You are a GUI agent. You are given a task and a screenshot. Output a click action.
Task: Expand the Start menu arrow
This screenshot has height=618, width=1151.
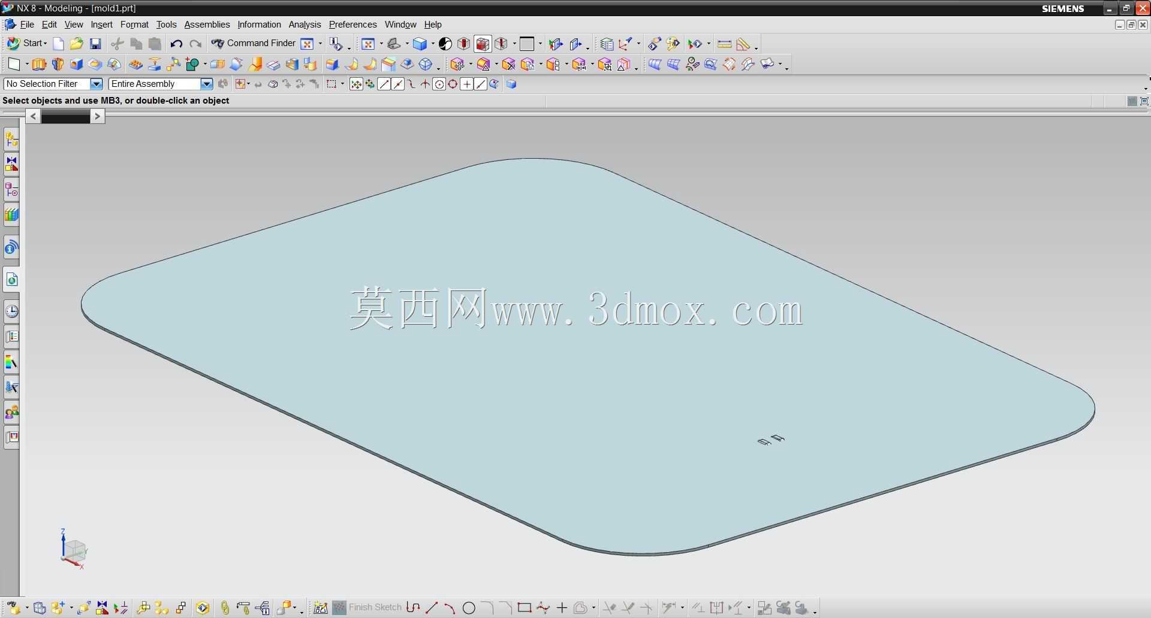pyautogui.click(x=45, y=44)
